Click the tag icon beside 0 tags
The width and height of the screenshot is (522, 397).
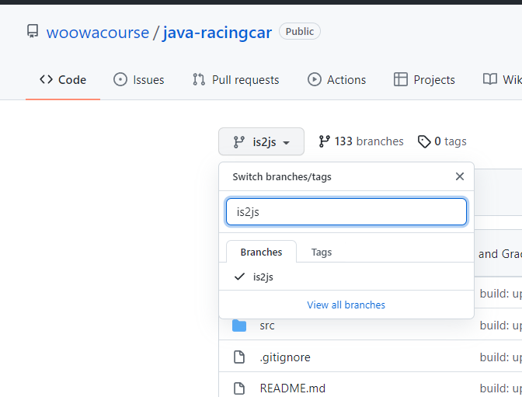click(x=424, y=141)
